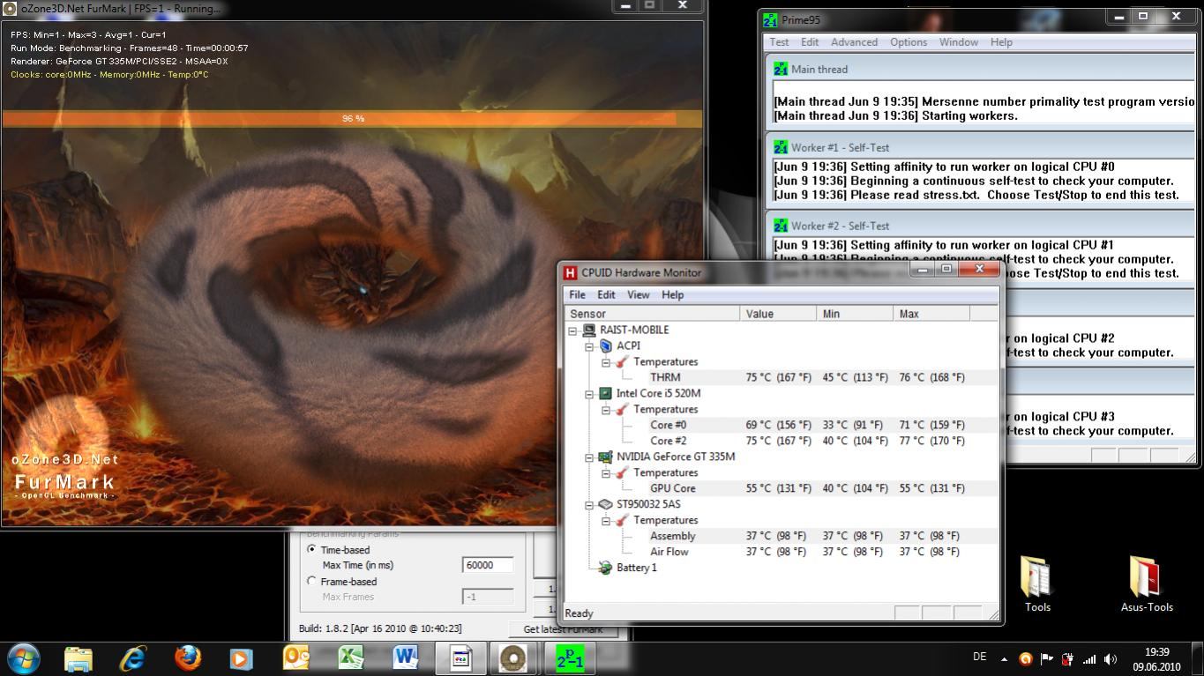Image resolution: width=1204 pixels, height=676 pixels.
Task: Click the Main thread window icon
Action: [x=781, y=69]
